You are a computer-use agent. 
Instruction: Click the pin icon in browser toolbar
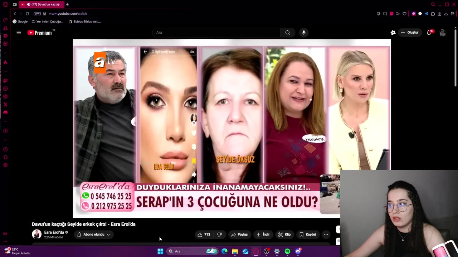coord(379,14)
